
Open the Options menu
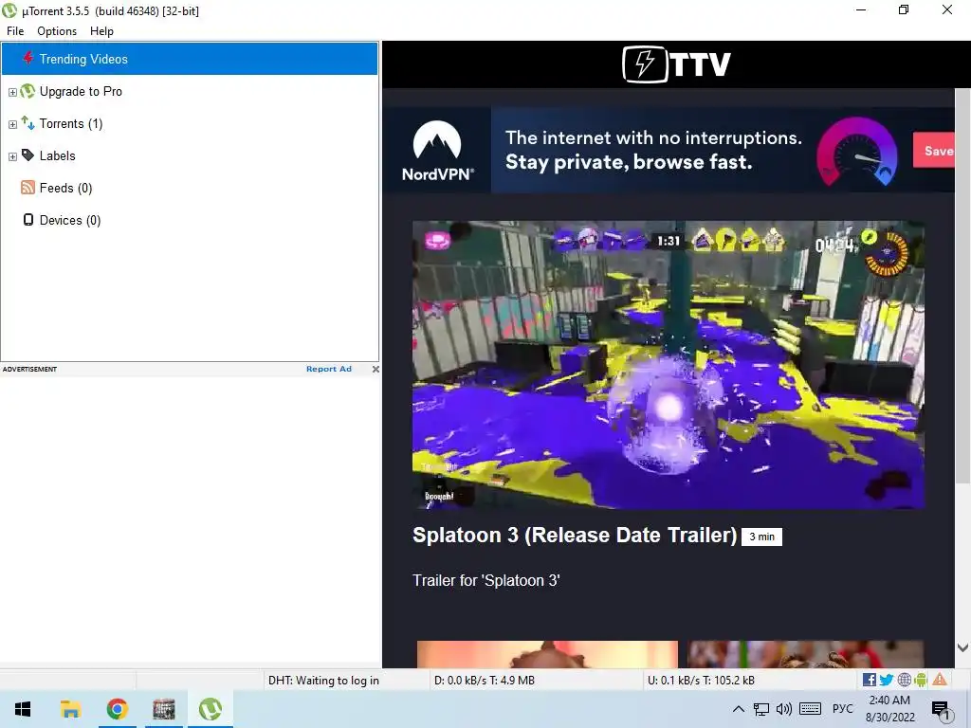(56, 31)
